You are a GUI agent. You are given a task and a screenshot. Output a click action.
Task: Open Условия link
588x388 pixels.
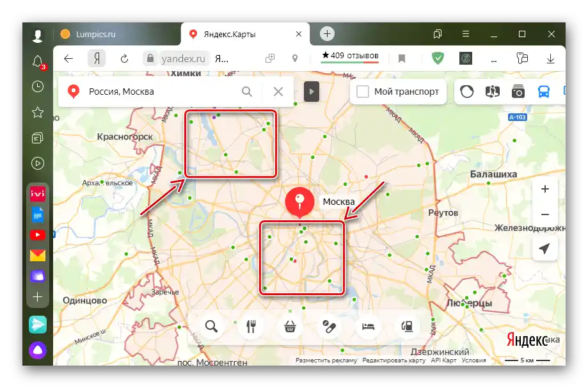point(473,360)
